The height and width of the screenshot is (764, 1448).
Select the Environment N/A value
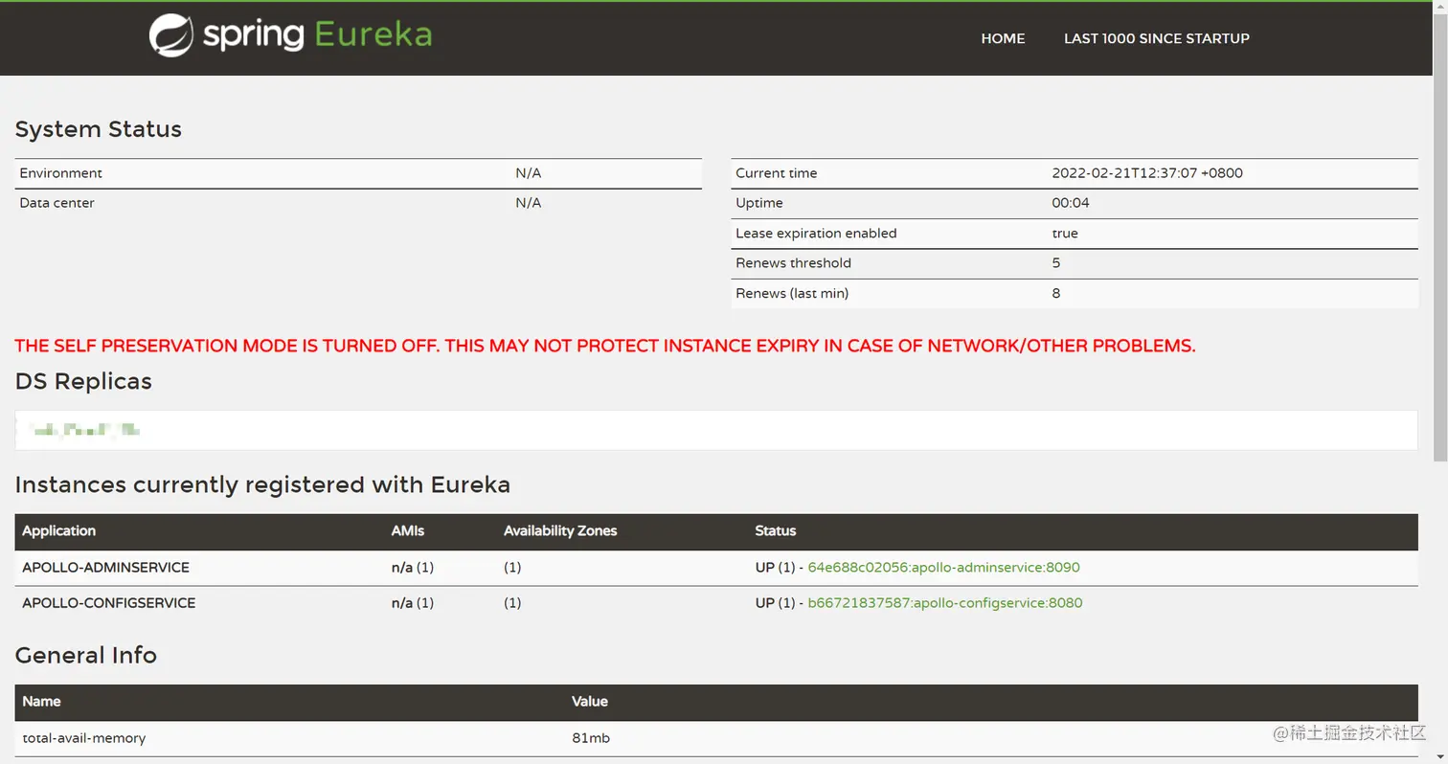528,173
